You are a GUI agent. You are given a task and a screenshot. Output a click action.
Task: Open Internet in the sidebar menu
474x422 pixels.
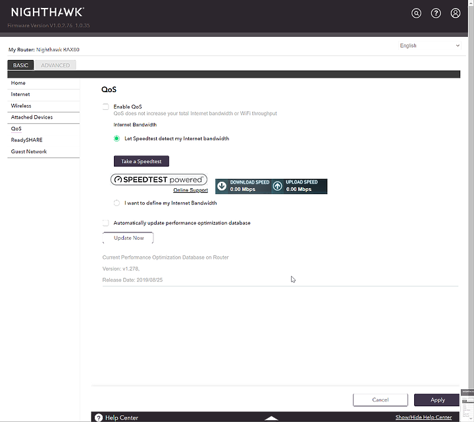(x=20, y=94)
